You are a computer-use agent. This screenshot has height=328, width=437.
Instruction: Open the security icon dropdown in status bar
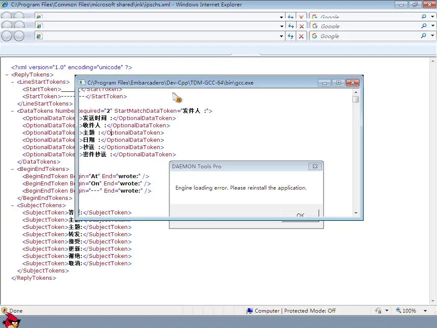387,311
